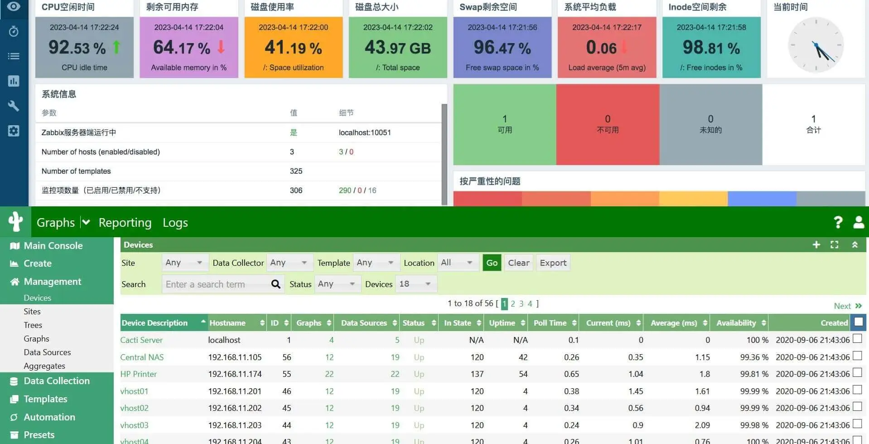869x444 pixels.
Task: Collapse the Devices filter panel arrows
Action: tap(855, 245)
